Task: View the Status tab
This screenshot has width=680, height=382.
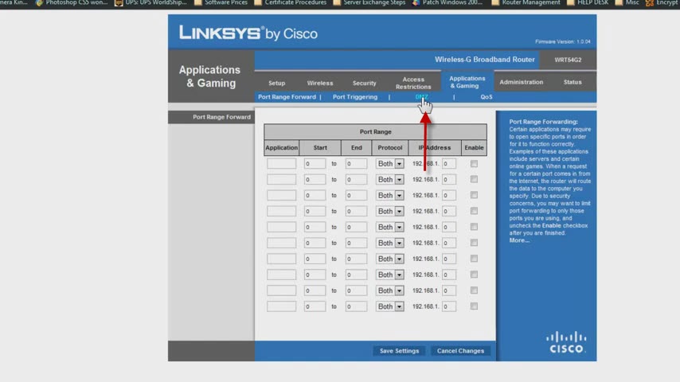Action: click(573, 82)
